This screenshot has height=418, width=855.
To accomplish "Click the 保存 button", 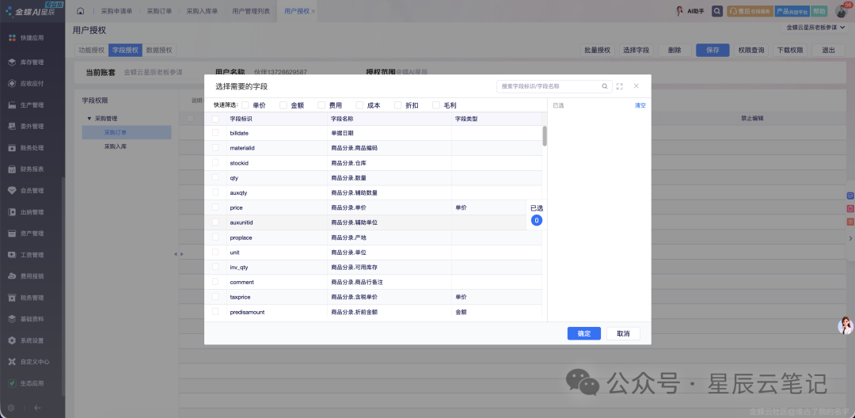I will click(x=712, y=50).
